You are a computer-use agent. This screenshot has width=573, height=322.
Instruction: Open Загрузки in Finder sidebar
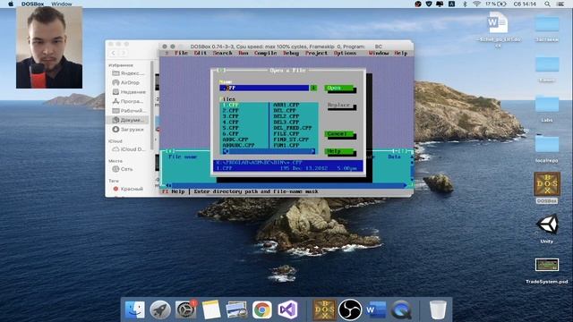128,130
